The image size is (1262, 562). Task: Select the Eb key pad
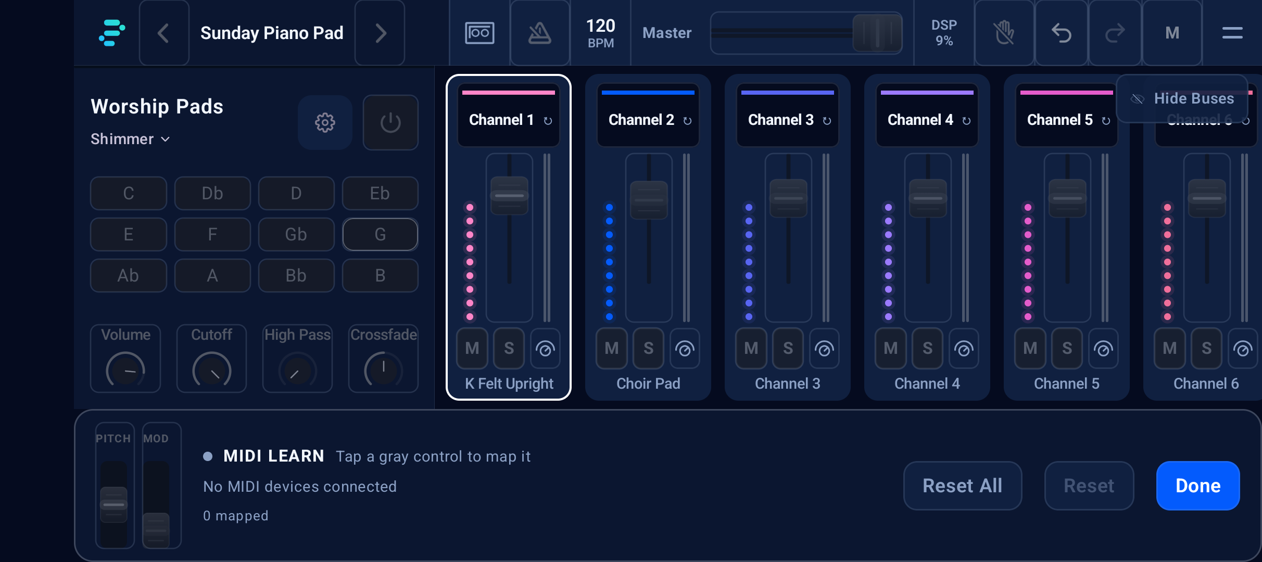pyautogui.click(x=380, y=193)
